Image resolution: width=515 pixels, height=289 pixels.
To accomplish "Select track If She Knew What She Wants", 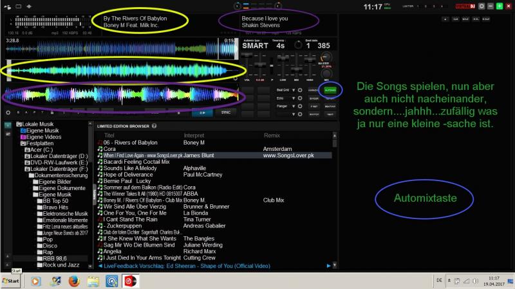I will click(x=214, y=238).
